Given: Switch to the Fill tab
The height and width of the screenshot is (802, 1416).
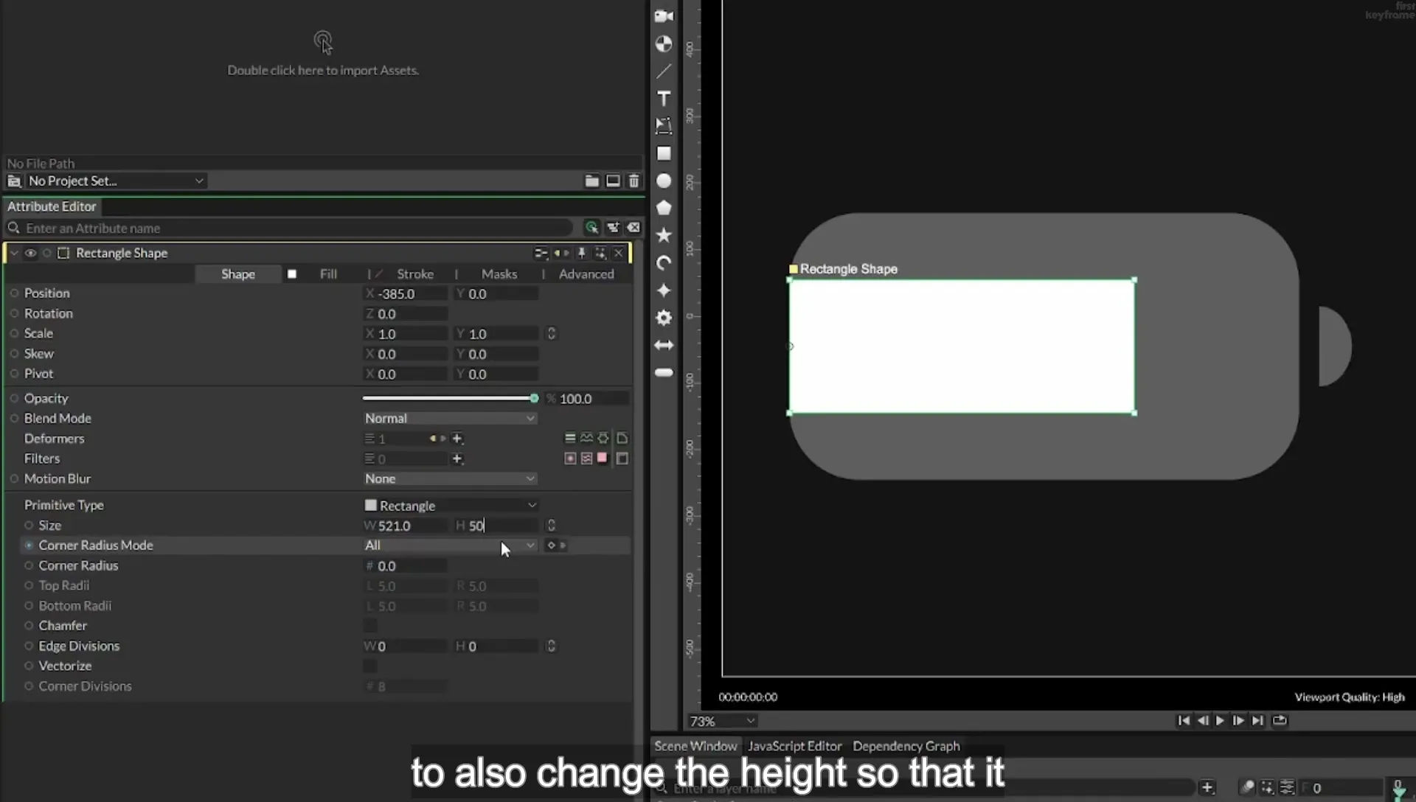Looking at the screenshot, I should point(328,273).
